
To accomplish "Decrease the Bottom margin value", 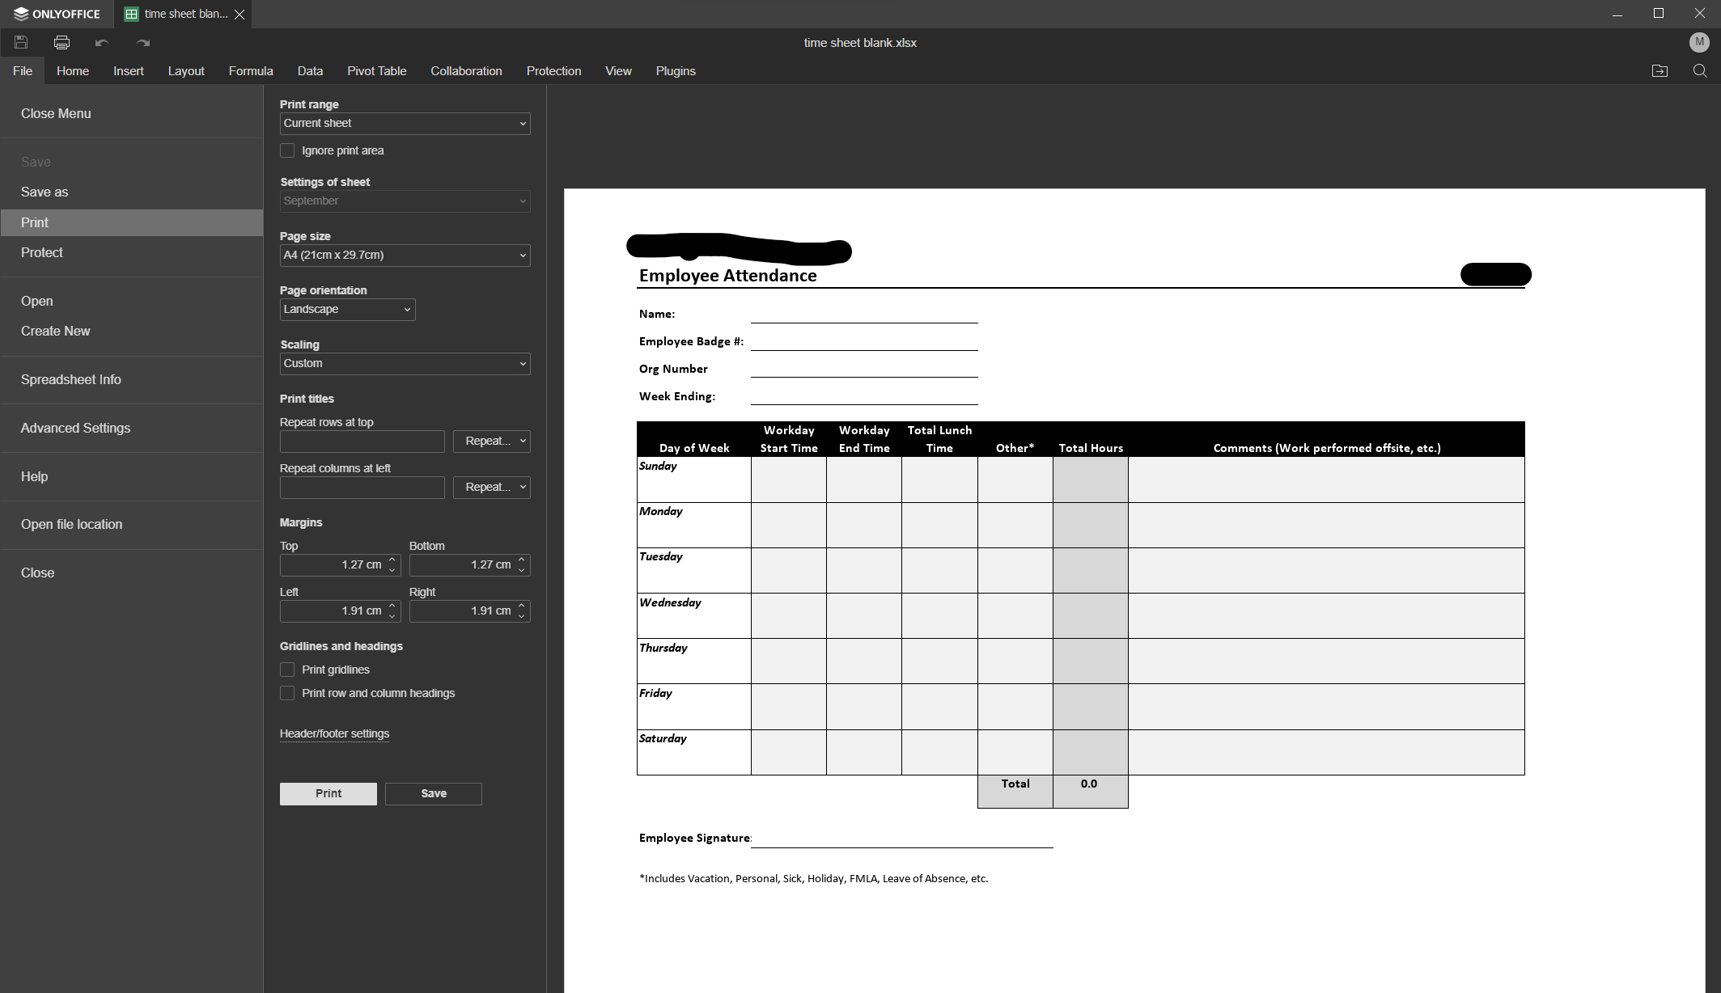I will click(x=522, y=570).
